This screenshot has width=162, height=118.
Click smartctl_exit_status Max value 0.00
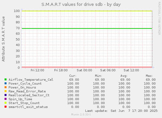tap(152, 107)
